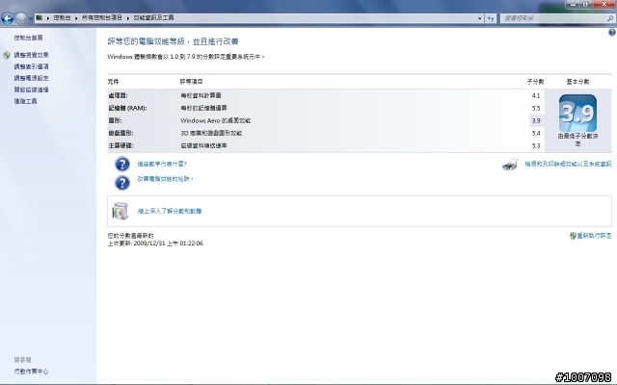The width and height of the screenshot is (617, 385).
Task: Expand the arrow after 所有控制台項目 breadcrumb
Action: pyautogui.click(x=128, y=18)
